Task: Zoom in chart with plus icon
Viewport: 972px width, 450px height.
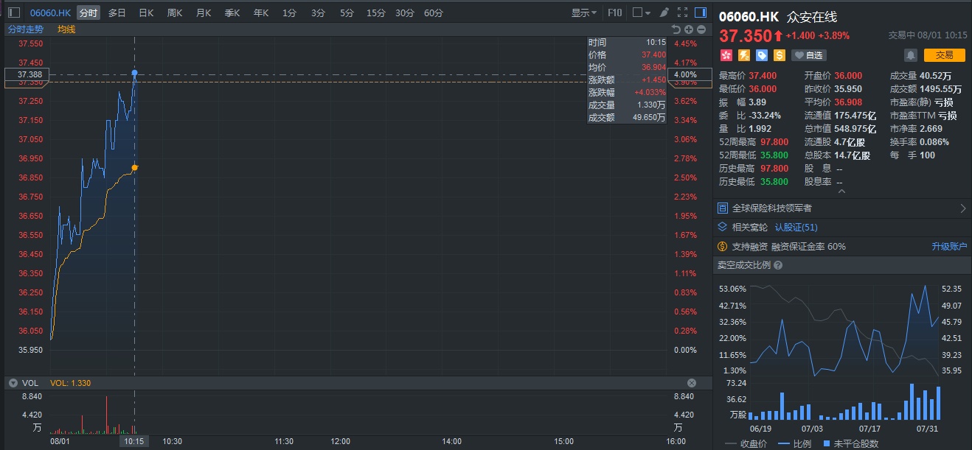Action: coord(688,29)
